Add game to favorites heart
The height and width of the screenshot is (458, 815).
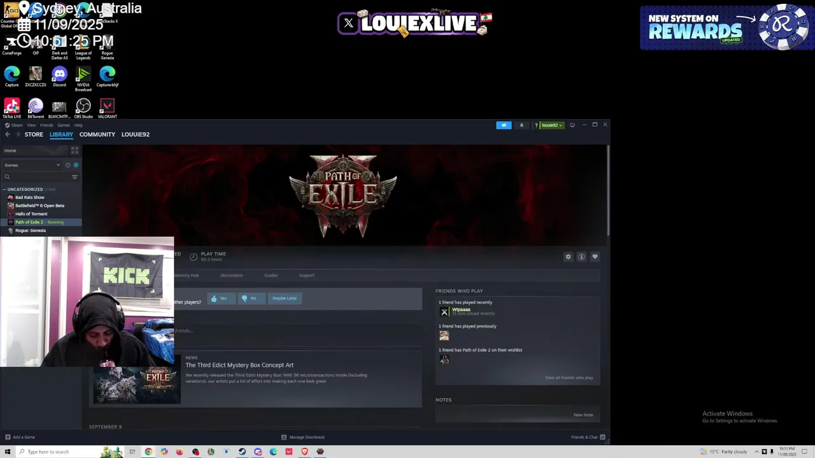pyautogui.click(x=595, y=256)
